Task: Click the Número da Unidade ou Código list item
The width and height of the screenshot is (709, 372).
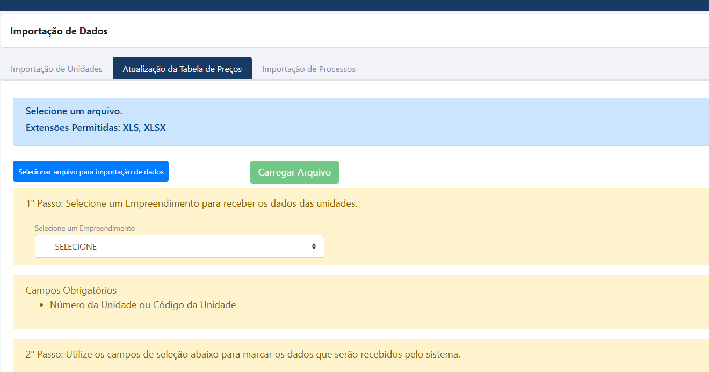Action: (x=143, y=305)
